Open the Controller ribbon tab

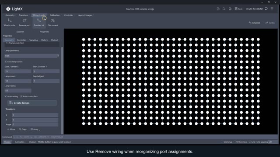[x=69, y=15]
